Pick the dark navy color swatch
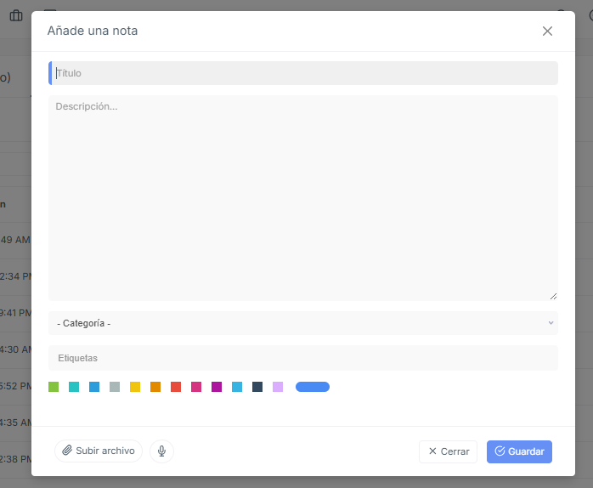 [257, 387]
